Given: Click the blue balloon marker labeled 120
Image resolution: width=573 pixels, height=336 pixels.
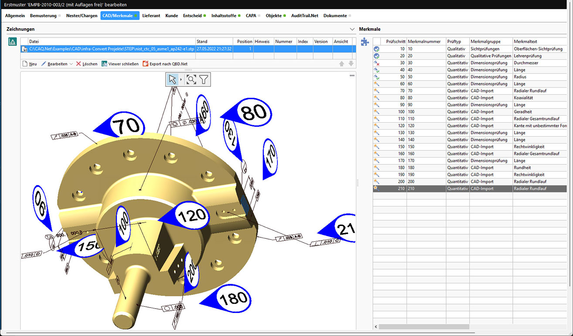Looking at the screenshot, I should 191,215.
